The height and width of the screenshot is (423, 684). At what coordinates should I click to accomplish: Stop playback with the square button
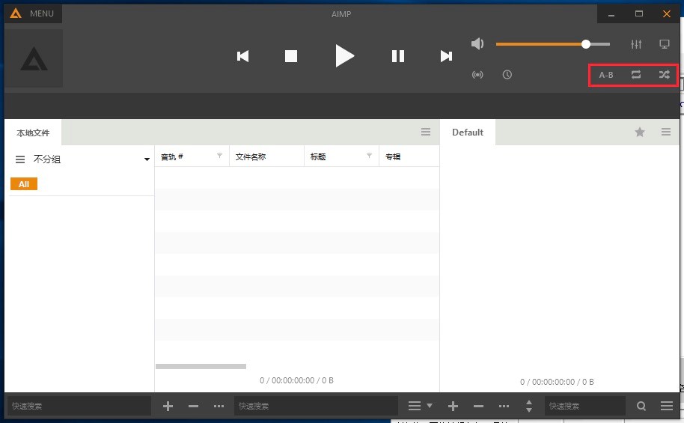click(x=291, y=56)
